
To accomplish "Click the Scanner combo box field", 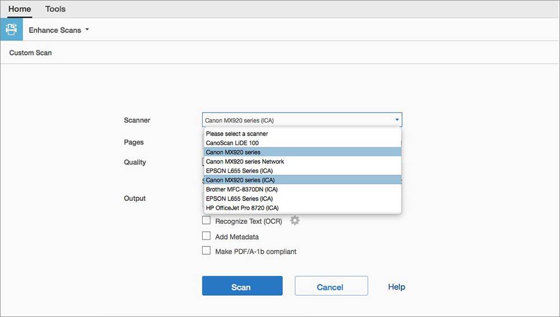I will [296, 120].
